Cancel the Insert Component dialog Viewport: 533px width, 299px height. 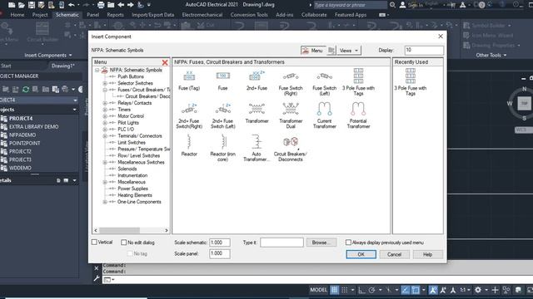point(394,254)
